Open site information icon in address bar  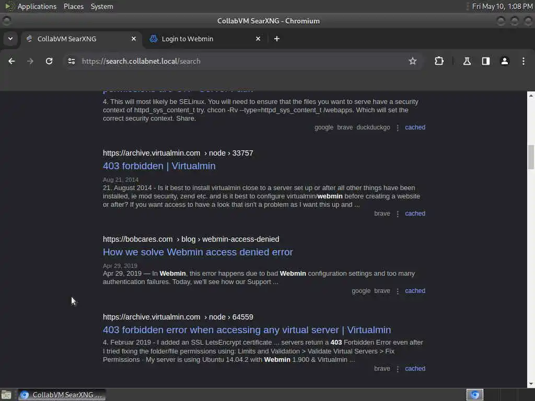71,61
